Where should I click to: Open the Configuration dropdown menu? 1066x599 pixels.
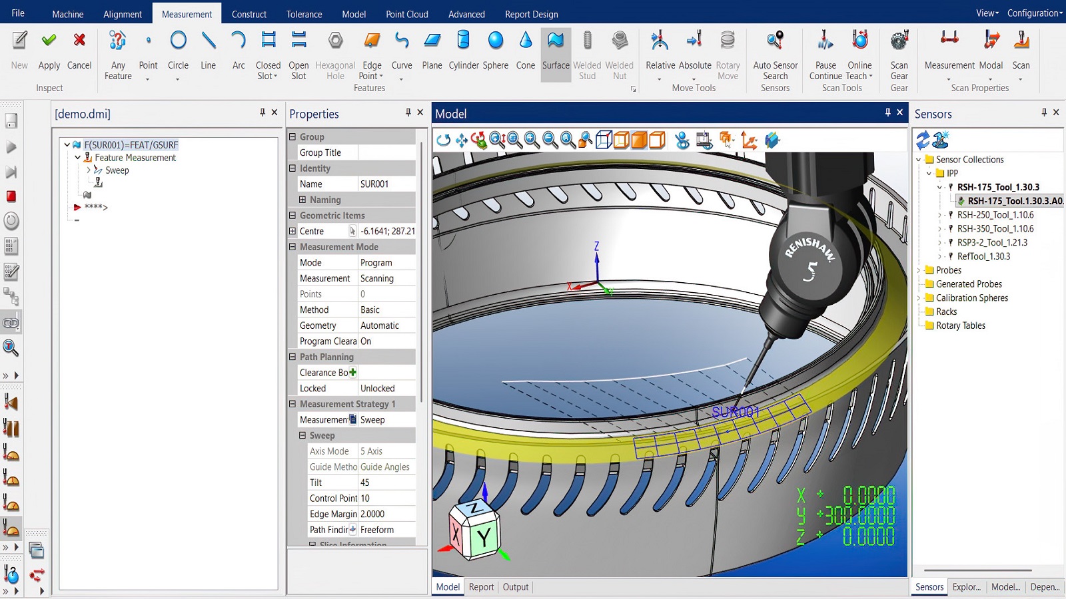coord(1035,13)
